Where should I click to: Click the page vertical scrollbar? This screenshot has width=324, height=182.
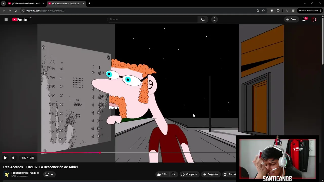pyautogui.click(x=323, y=40)
